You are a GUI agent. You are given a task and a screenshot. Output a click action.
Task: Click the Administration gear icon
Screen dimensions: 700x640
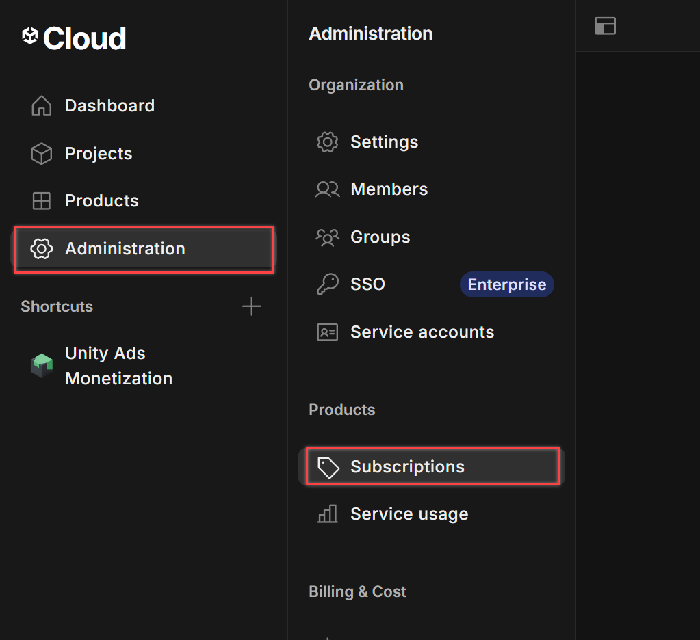coord(42,249)
